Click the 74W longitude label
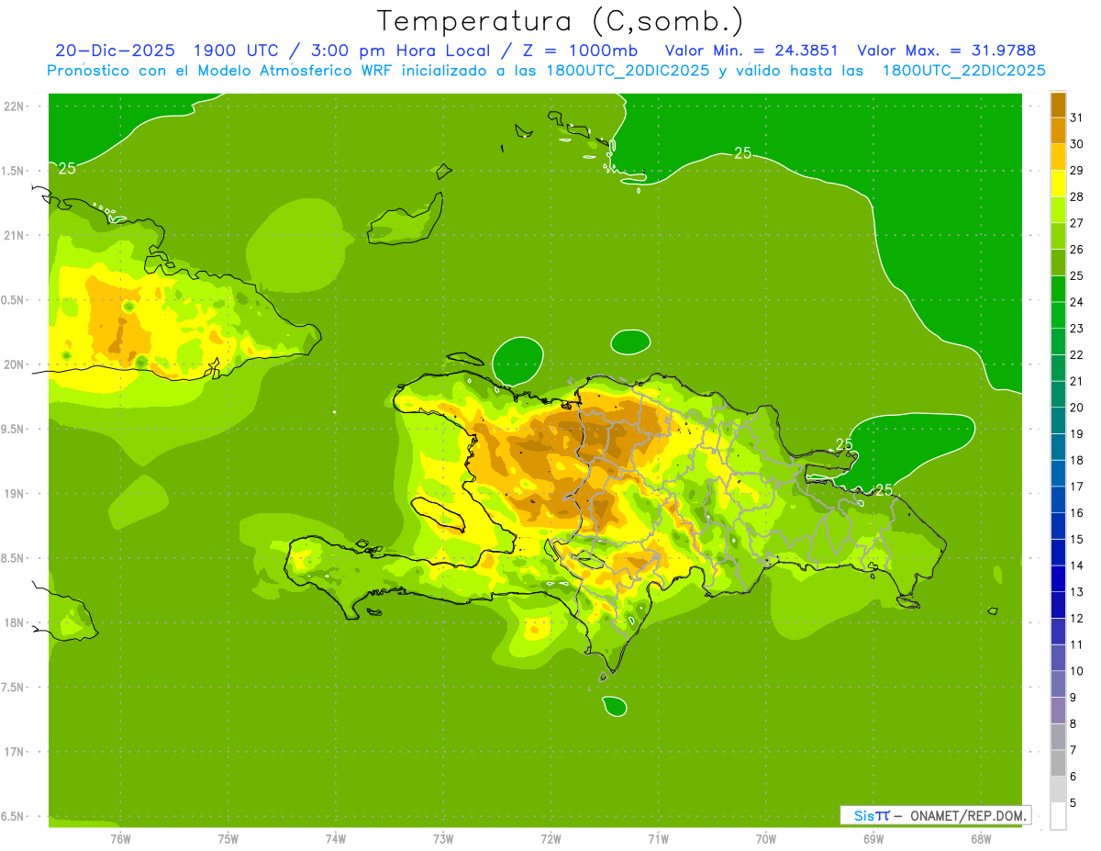The height and width of the screenshot is (851, 1101). [336, 838]
